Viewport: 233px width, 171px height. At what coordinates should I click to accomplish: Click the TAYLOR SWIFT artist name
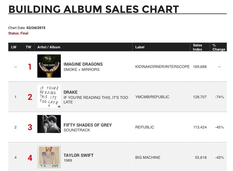pyautogui.click(x=79, y=156)
